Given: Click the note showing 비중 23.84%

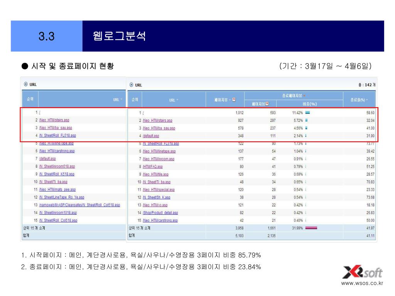Looking at the screenshot, I should click(x=141, y=267).
